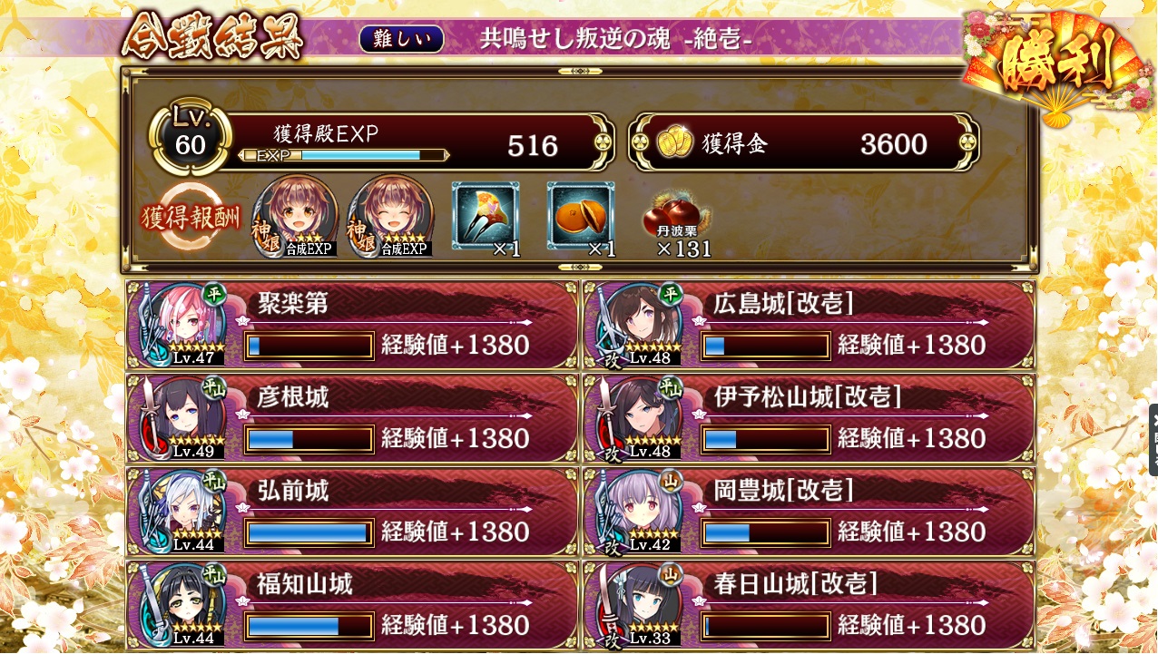Click the hairpin reward item icon
This screenshot has width=1158, height=654.
coord(486,215)
